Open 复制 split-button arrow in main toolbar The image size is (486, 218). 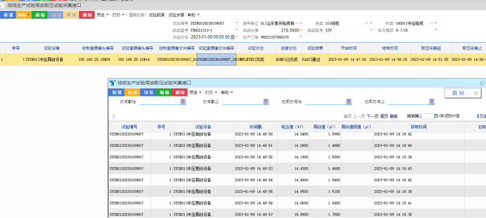point(29,15)
